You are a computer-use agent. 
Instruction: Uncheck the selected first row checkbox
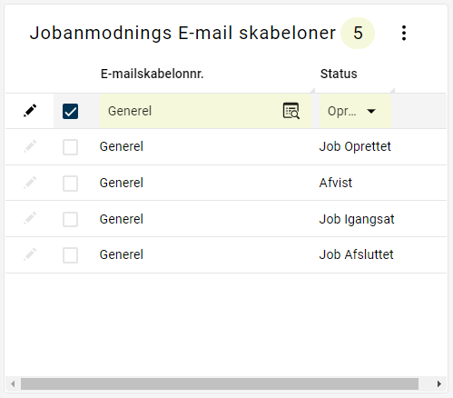(70, 111)
